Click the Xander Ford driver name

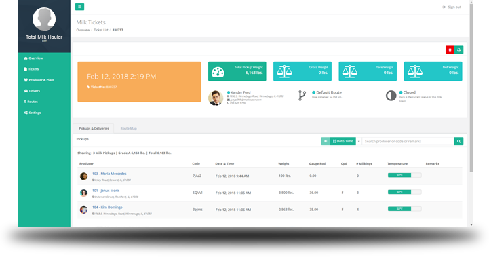(x=241, y=92)
